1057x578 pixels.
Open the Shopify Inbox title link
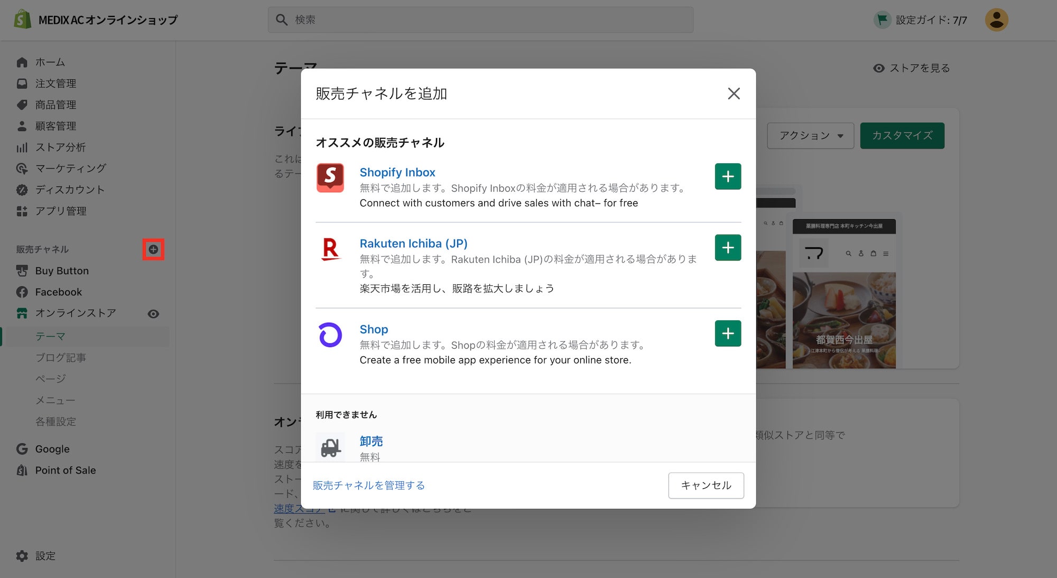[397, 172]
